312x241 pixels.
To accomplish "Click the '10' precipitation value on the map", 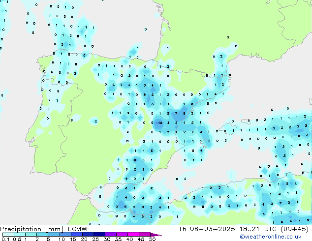I will coord(160,123).
